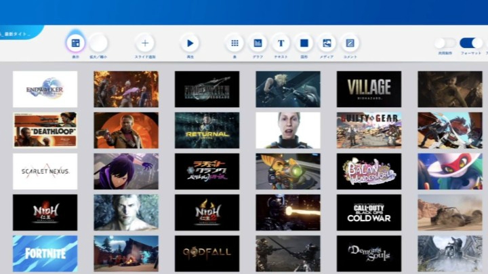Open the Godfall armored knights slide
Viewport: 488px width, 274px height.
click(288, 254)
